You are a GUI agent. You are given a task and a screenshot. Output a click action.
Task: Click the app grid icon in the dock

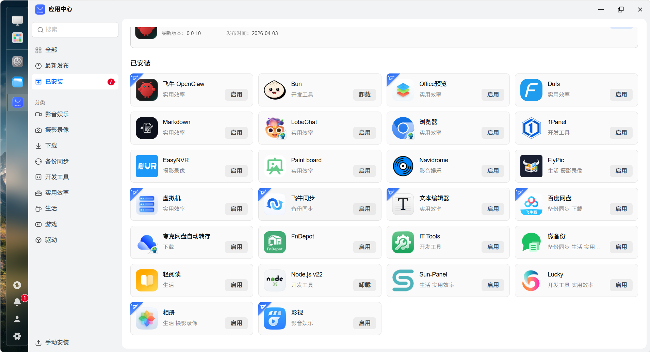(x=17, y=38)
